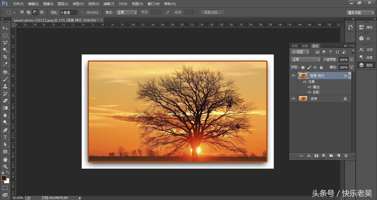Toggle visibility of 描边 effect
The image size is (377, 200).
coord(309,87)
